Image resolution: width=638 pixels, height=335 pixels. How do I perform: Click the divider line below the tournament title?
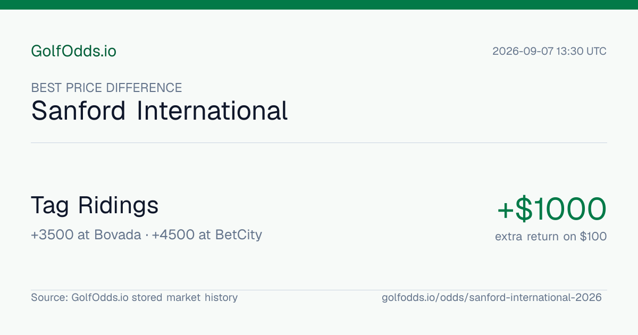point(319,143)
